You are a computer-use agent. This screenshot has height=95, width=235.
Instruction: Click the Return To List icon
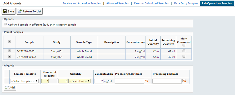point(20,11)
